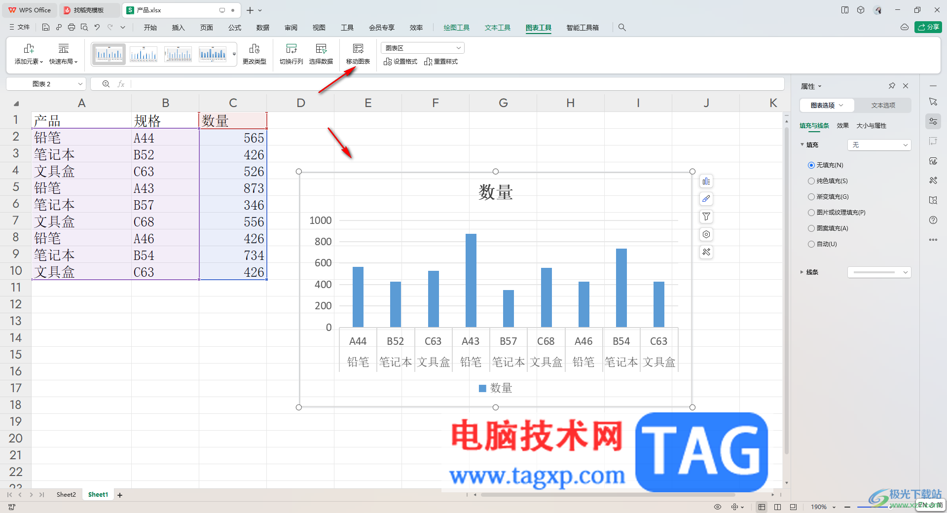Click the zoom out minus button
The width and height of the screenshot is (947, 513).
coord(847,507)
